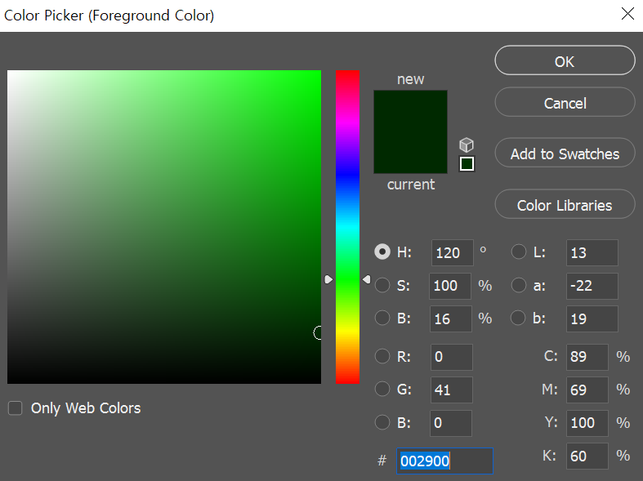Select the Lab b radio button

518,318
